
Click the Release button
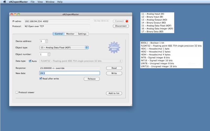(x=92, y=79)
